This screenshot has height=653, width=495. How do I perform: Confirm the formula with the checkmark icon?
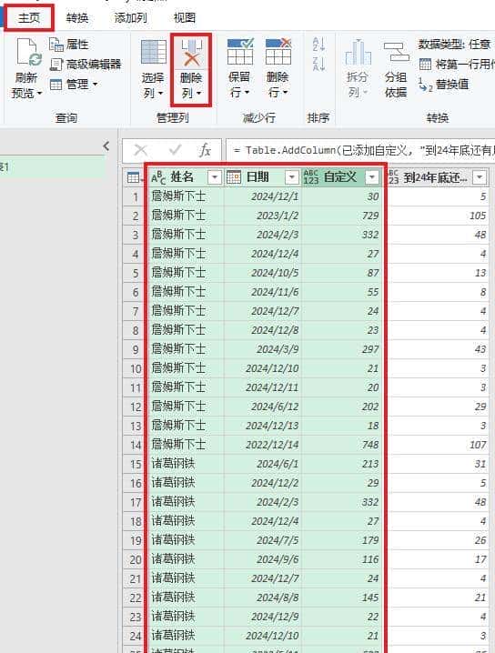tap(175, 150)
